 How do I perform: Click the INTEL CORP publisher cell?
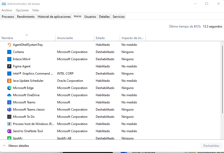pyautogui.click(x=65, y=74)
